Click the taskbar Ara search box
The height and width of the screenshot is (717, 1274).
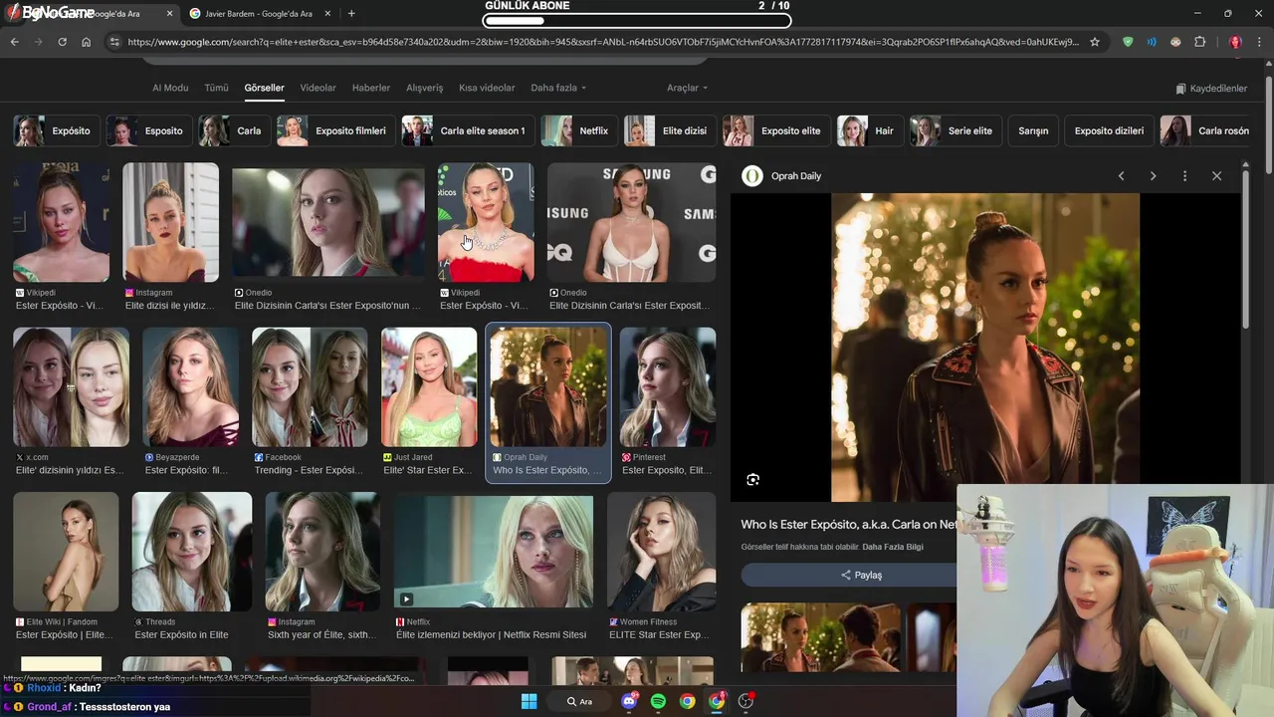pyautogui.click(x=580, y=701)
